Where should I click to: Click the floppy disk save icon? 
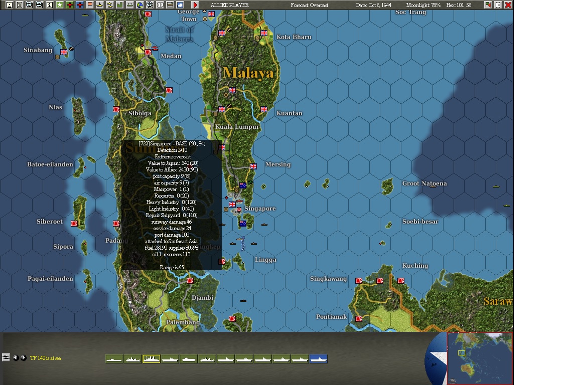(10, 5)
